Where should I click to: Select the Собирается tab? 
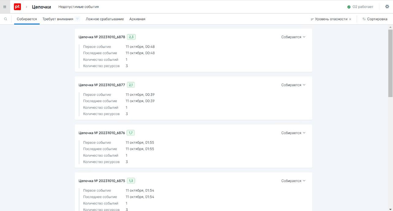click(27, 19)
